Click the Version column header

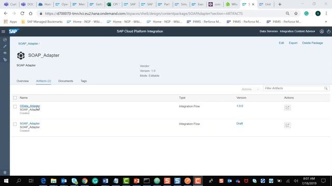coord(241,98)
